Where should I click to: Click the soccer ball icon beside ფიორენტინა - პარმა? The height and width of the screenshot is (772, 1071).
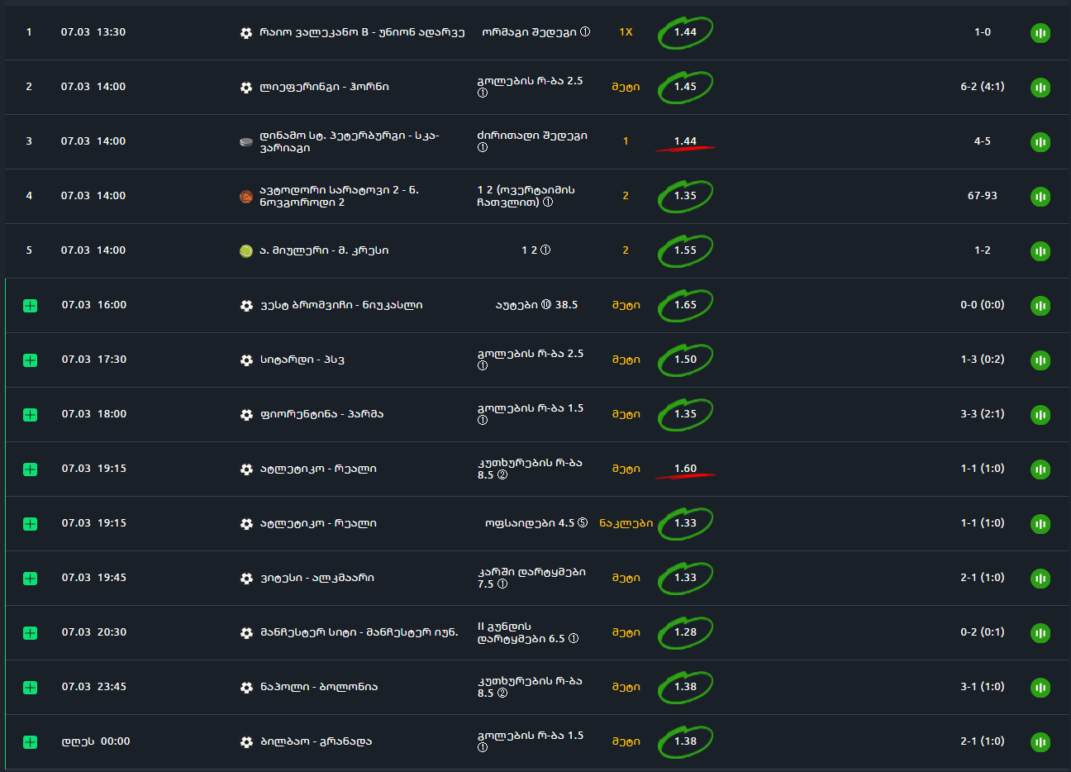(x=246, y=414)
